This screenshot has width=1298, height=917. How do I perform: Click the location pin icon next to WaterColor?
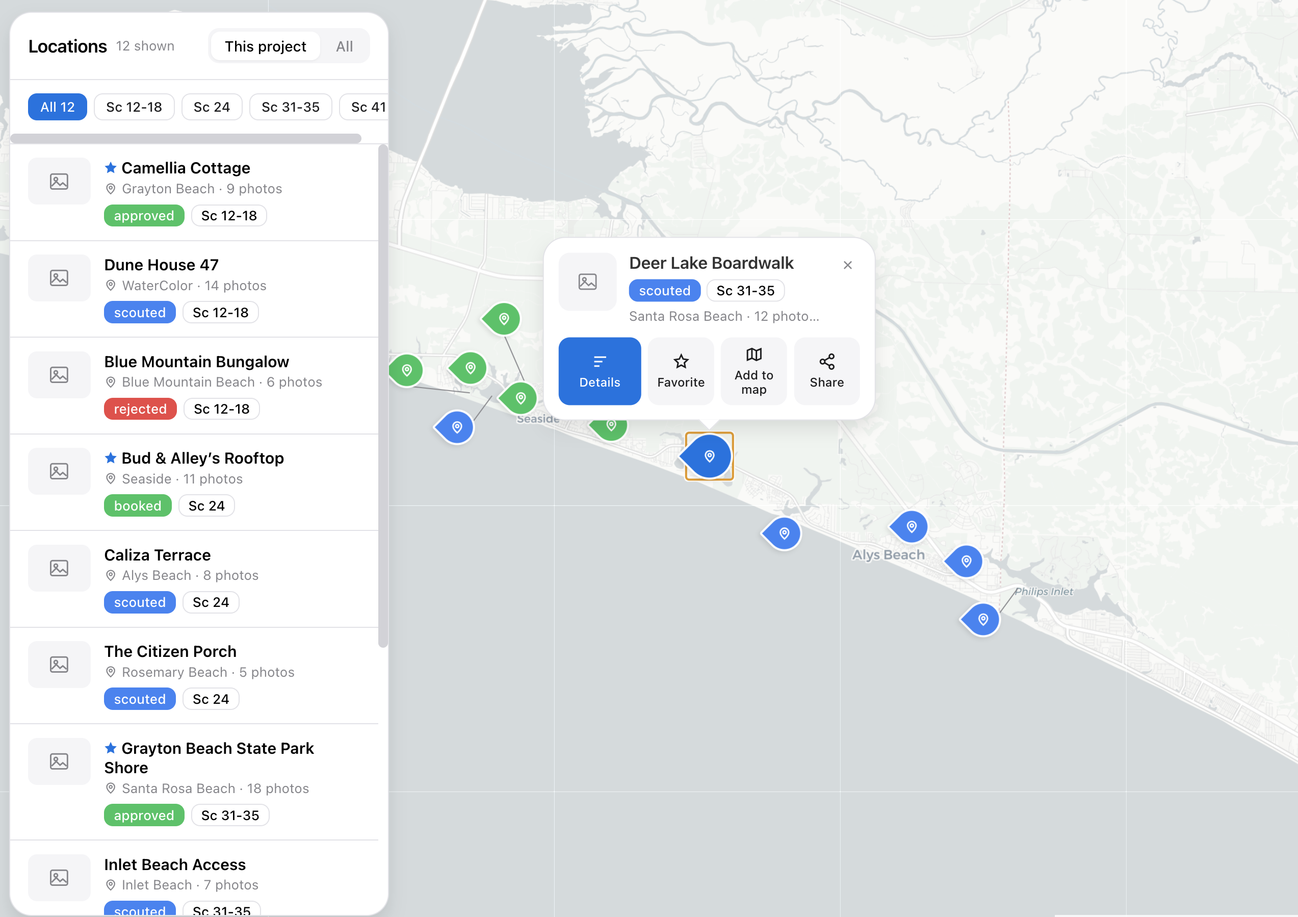(x=111, y=286)
